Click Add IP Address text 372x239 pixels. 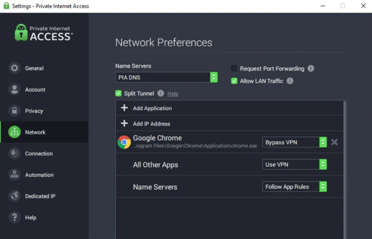click(x=152, y=124)
